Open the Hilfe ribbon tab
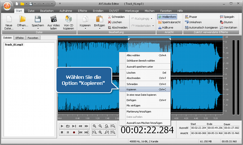 [180, 11]
